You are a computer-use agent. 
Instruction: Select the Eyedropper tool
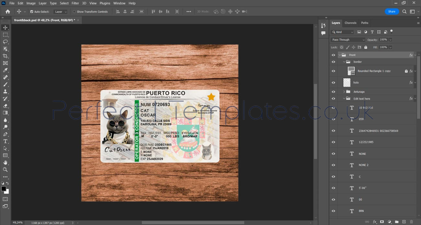point(5,70)
